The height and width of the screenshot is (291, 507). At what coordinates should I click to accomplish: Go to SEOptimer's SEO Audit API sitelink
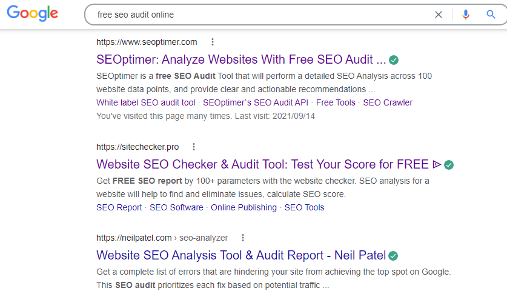(256, 102)
